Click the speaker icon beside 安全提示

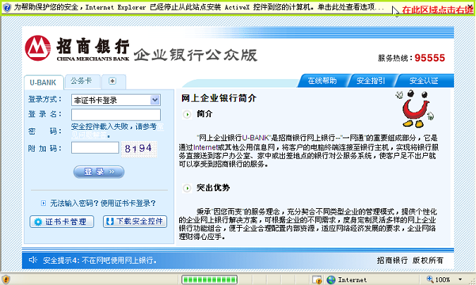click(32, 260)
